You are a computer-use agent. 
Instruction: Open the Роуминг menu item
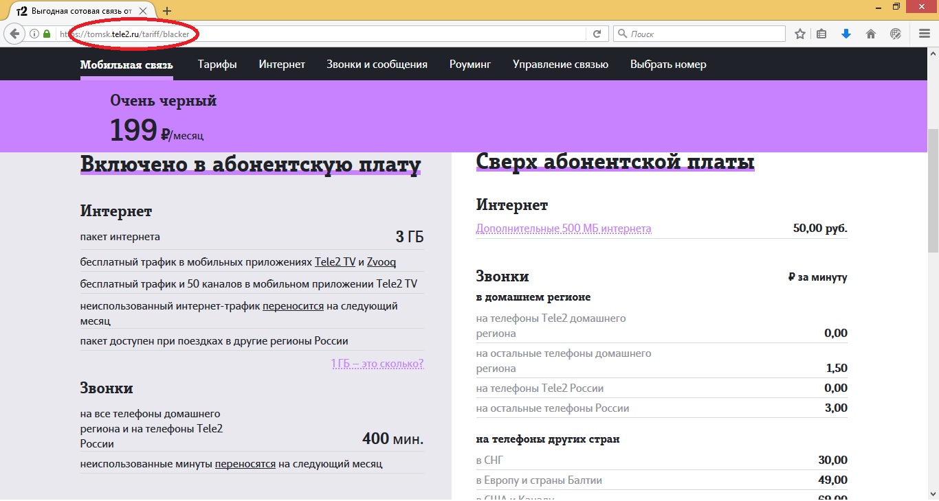470,65
